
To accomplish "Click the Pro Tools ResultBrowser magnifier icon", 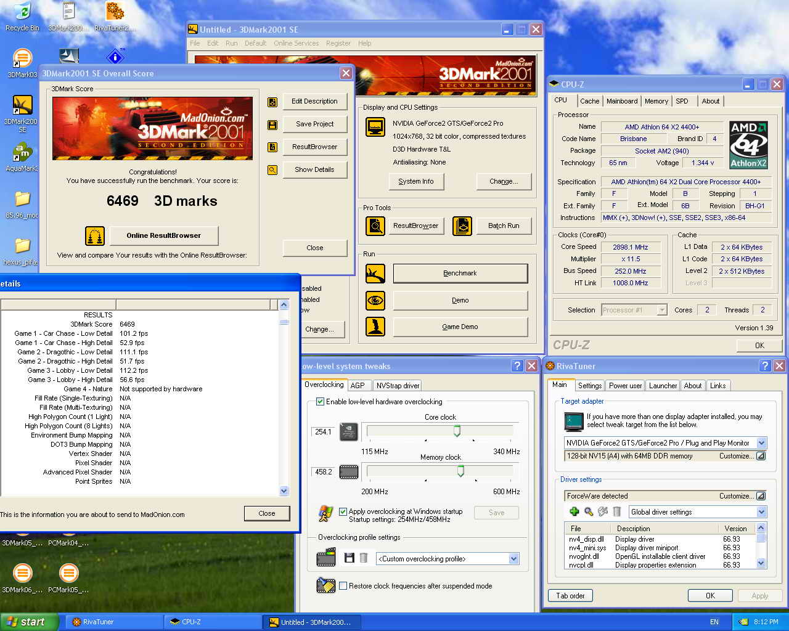I will click(x=375, y=226).
